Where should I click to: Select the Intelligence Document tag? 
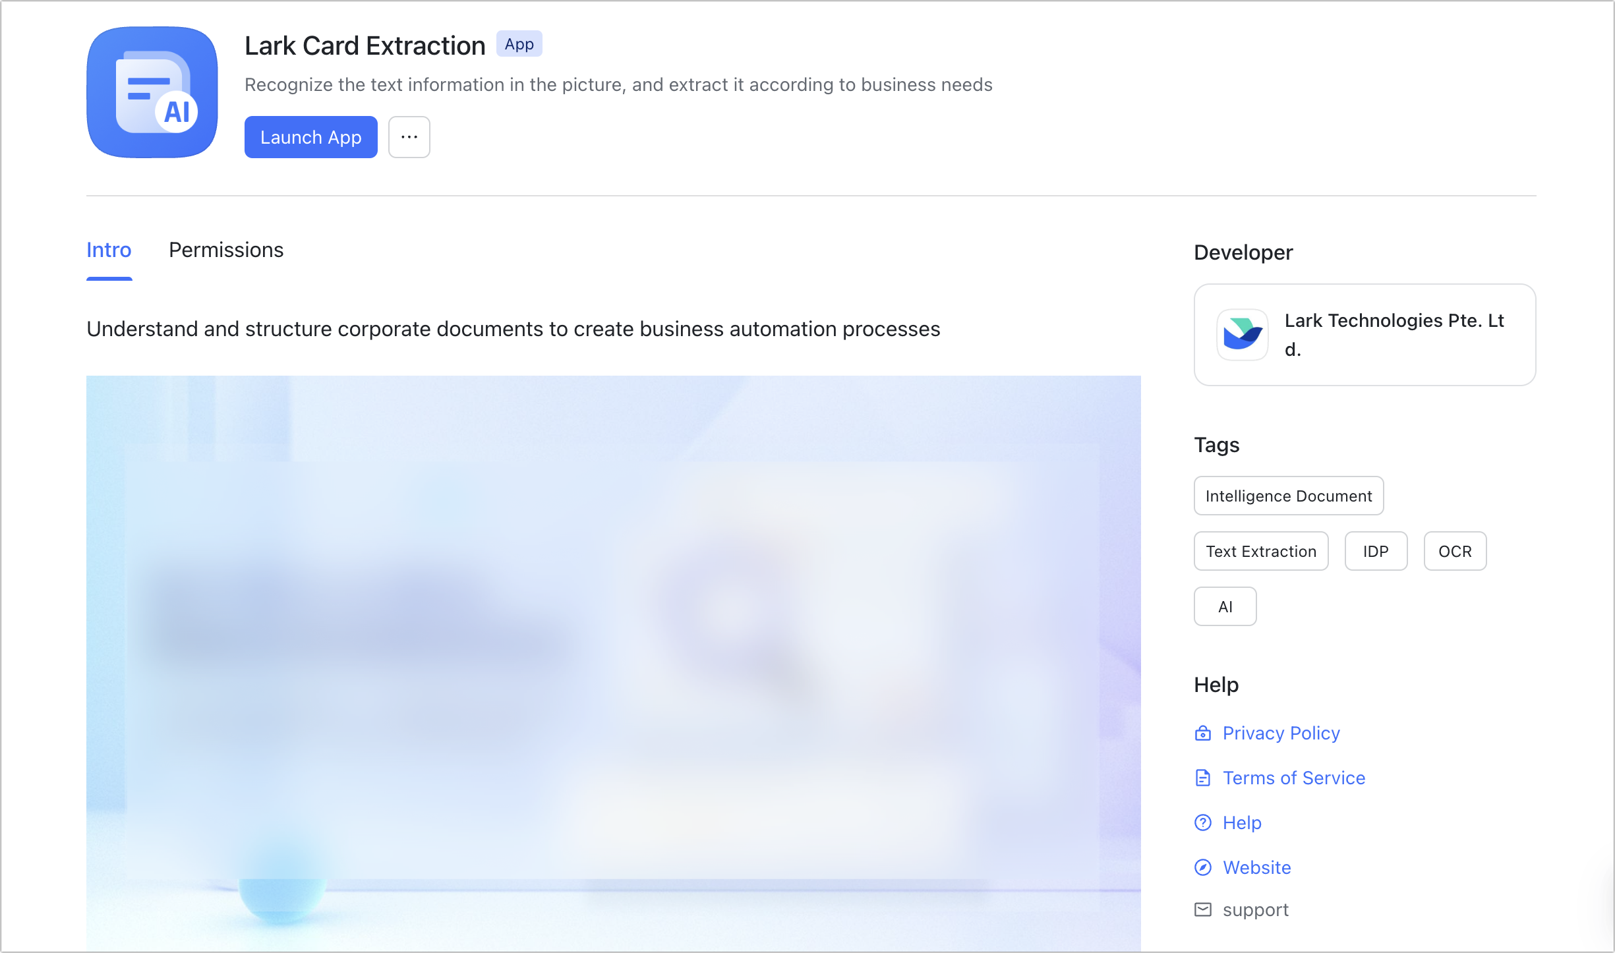coord(1288,496)
